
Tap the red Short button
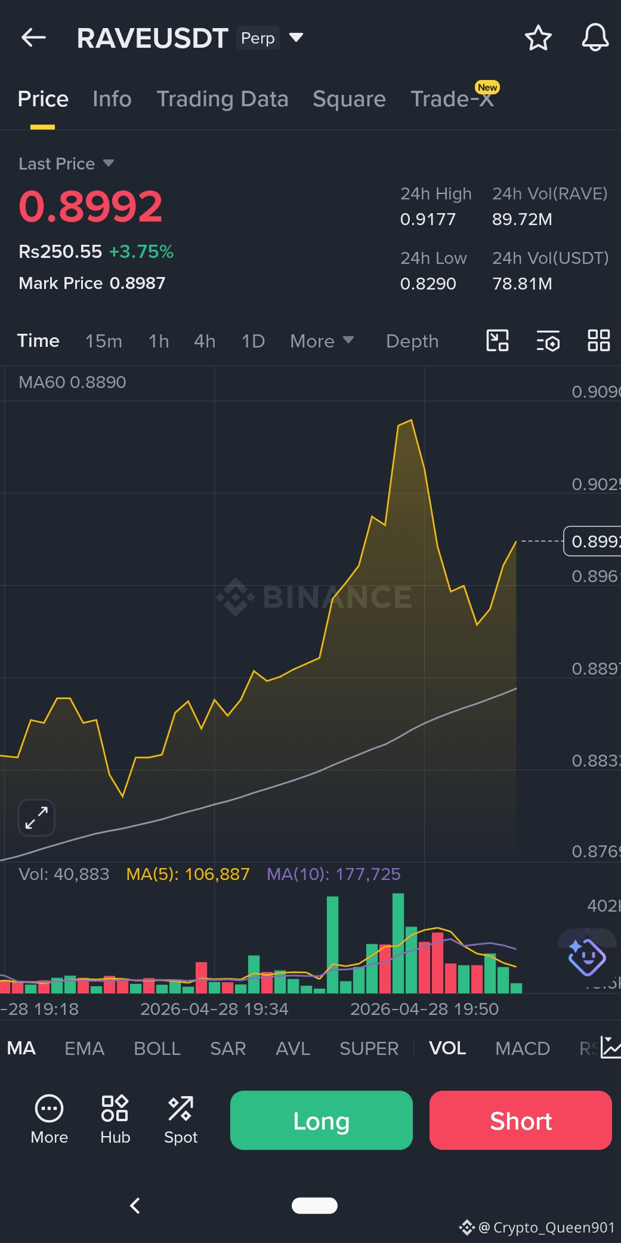point(521,1120)
